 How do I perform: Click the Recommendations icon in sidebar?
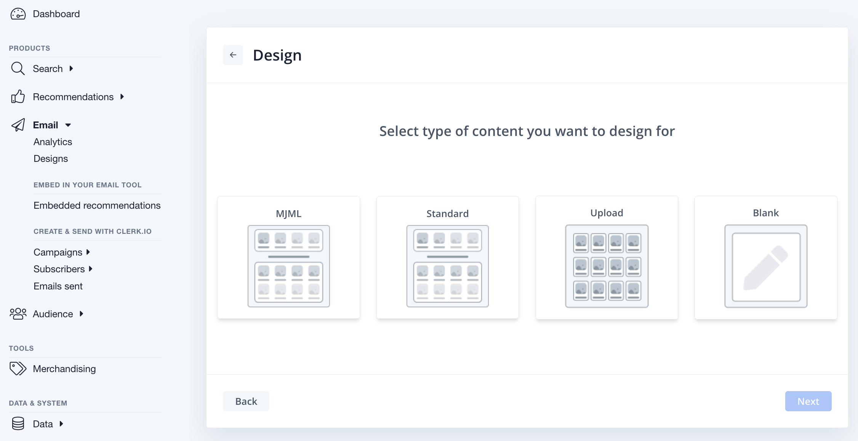click(x=18, y=96)
